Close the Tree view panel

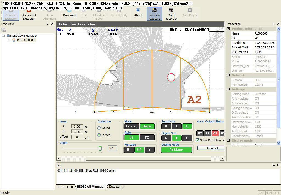coord(52,24)
